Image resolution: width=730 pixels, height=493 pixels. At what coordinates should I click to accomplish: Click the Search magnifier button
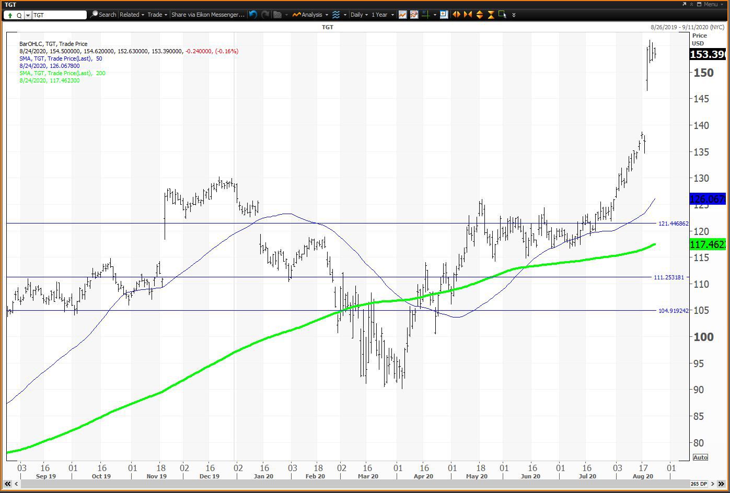103,15
